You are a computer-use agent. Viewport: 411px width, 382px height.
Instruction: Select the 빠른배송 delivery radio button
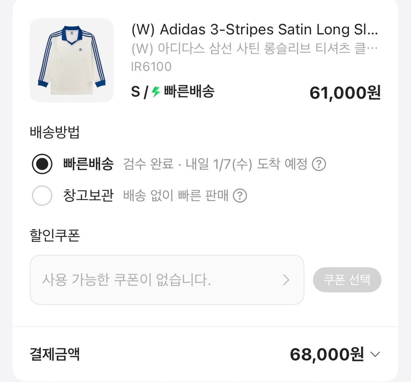(42, 164)
